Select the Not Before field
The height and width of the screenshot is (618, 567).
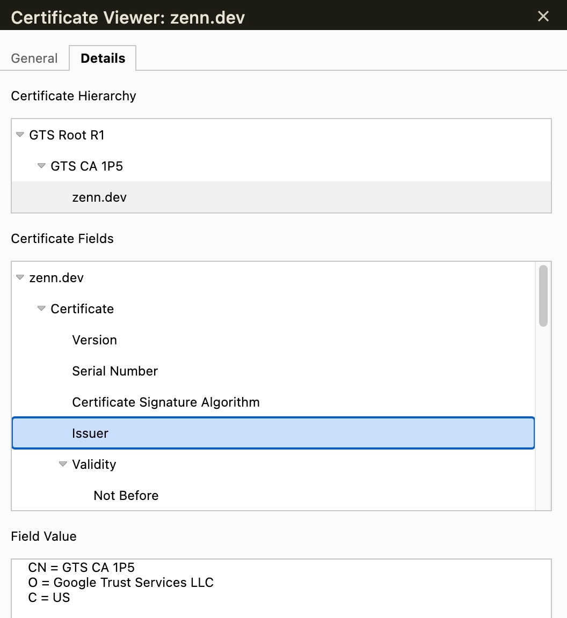(x=273, y=496)
